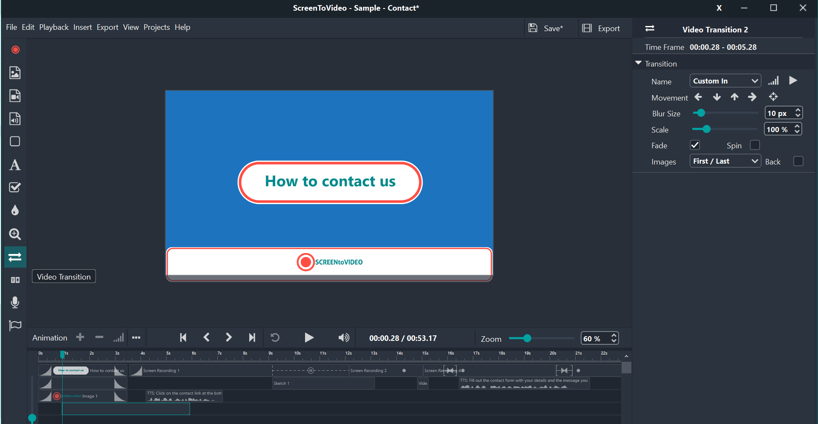
Task: Click the move-left Movement arrow
Action: (698, 97)
